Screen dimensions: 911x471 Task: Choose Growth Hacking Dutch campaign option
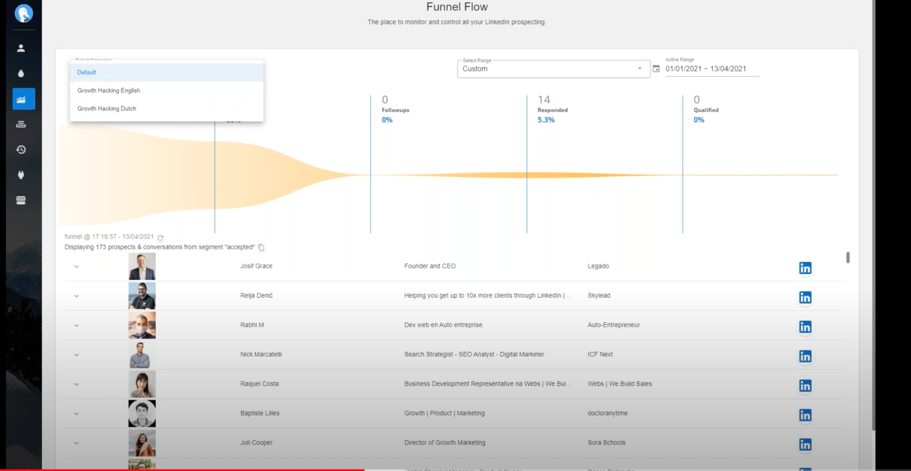click(107, 109)
